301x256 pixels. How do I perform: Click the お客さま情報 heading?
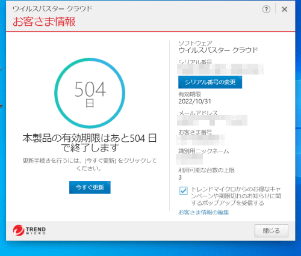pos(44,22)
